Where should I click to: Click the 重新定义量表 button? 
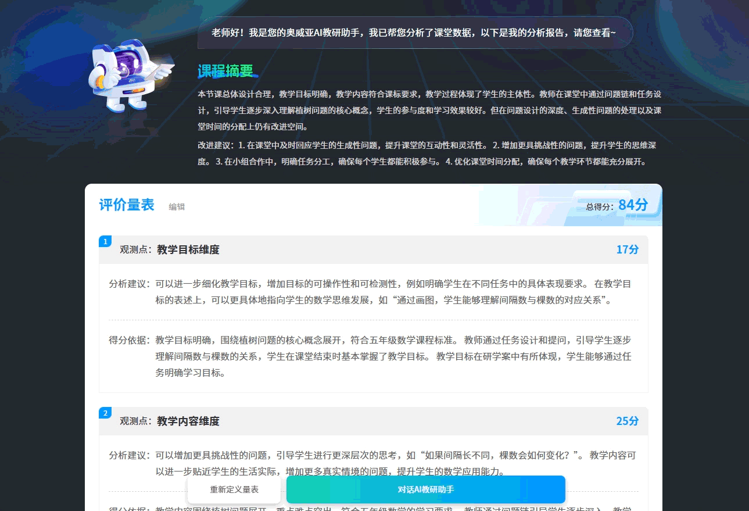point(234,490)
